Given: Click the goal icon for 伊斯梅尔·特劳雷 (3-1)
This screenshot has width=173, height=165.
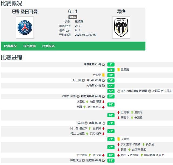Looking at the screenshot, I should coord(118,91).
